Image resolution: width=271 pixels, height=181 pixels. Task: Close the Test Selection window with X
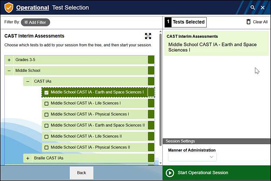pyautogui.click(x=262, y=8)
